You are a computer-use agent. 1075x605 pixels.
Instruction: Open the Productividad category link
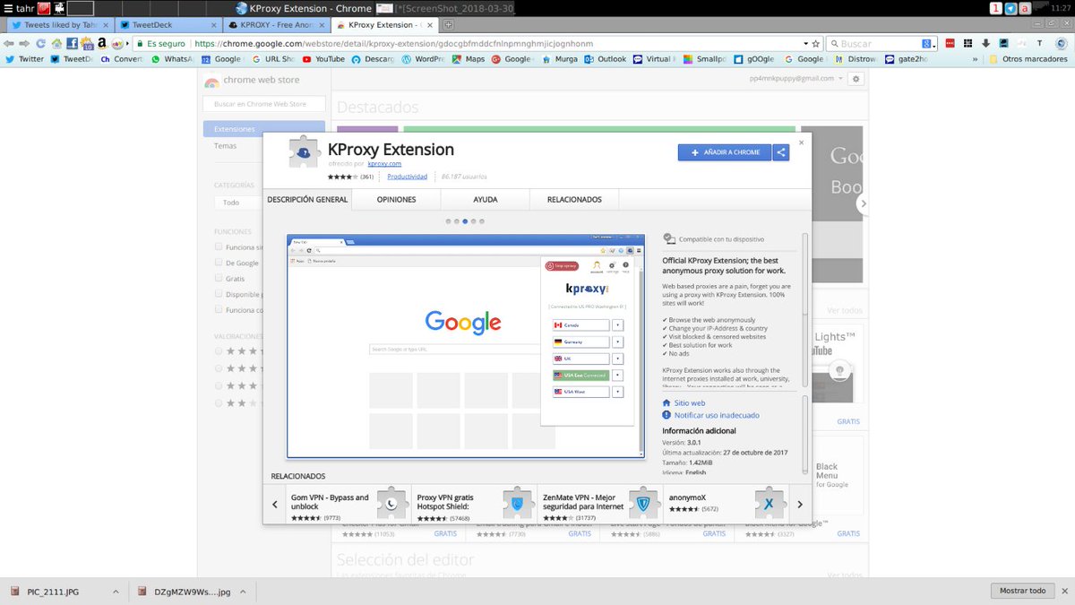(x=407, y=177)
